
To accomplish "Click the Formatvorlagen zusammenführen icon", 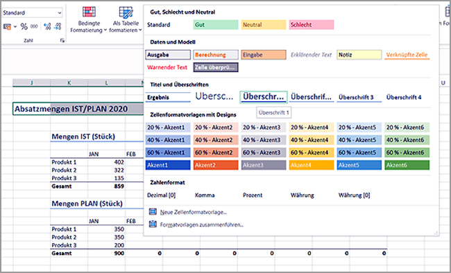I will point(153,224).
